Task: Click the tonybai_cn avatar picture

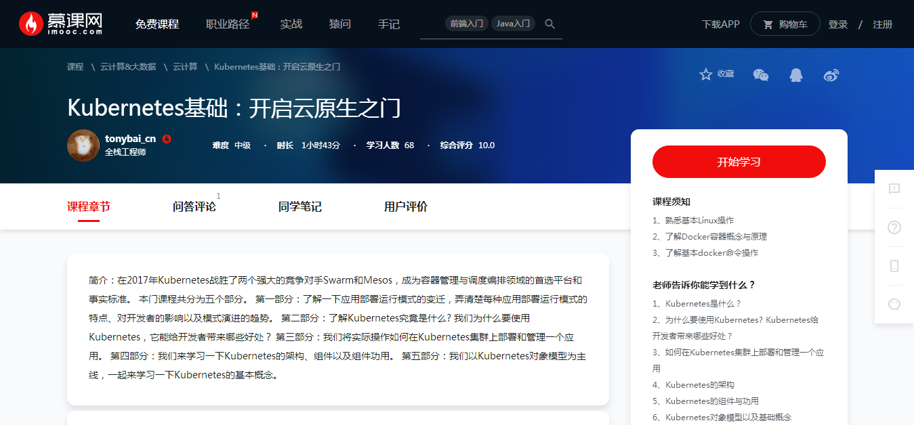Action: (x=83, y=146)
